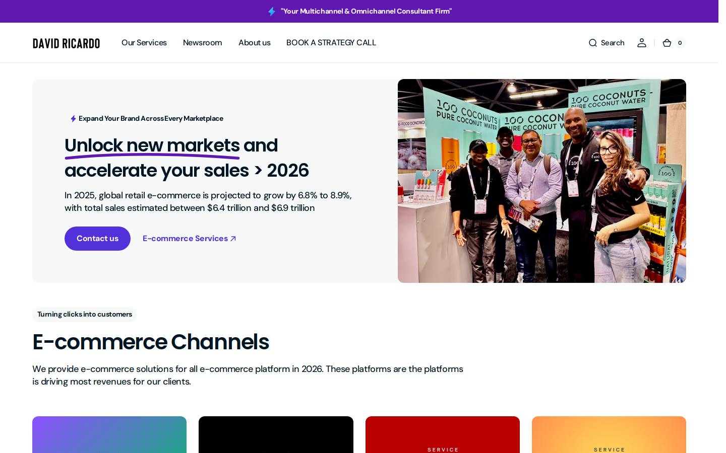This screenshot has width=726, height=453.
Task: Click the Turning clicks into customers tag
Action: [x=85, y=315]
